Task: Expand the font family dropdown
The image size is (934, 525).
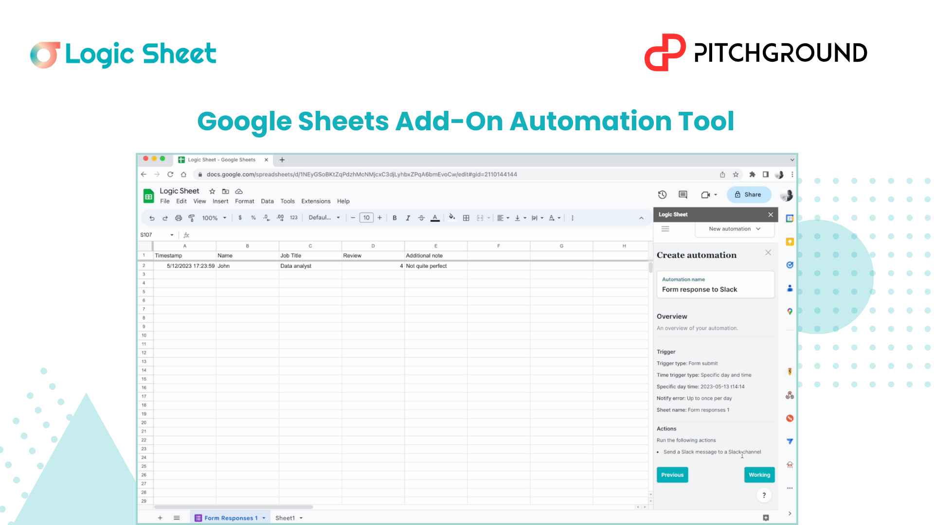Action: [324, 218]
